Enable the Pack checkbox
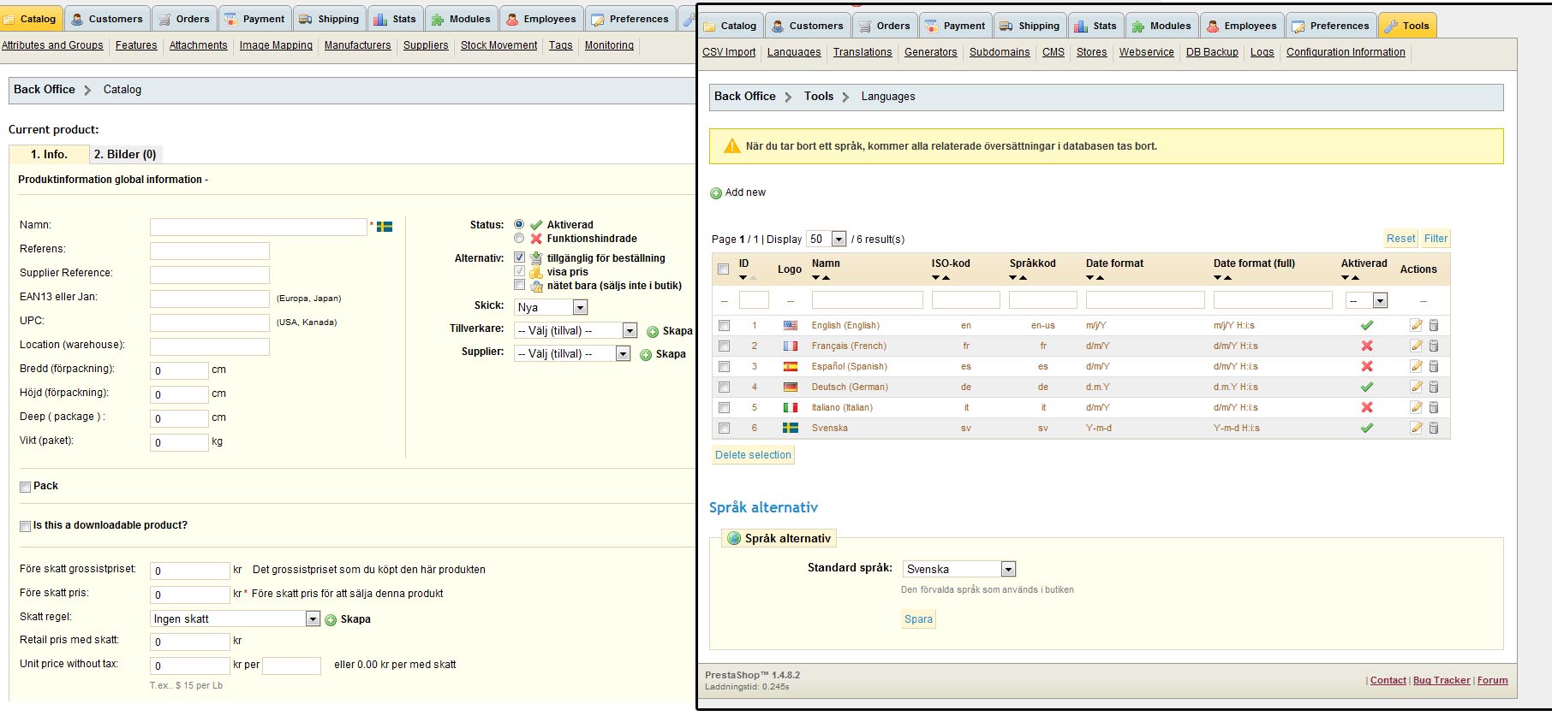The height and width of the screenshot is (716, 1552). click(x=26, y=487)
